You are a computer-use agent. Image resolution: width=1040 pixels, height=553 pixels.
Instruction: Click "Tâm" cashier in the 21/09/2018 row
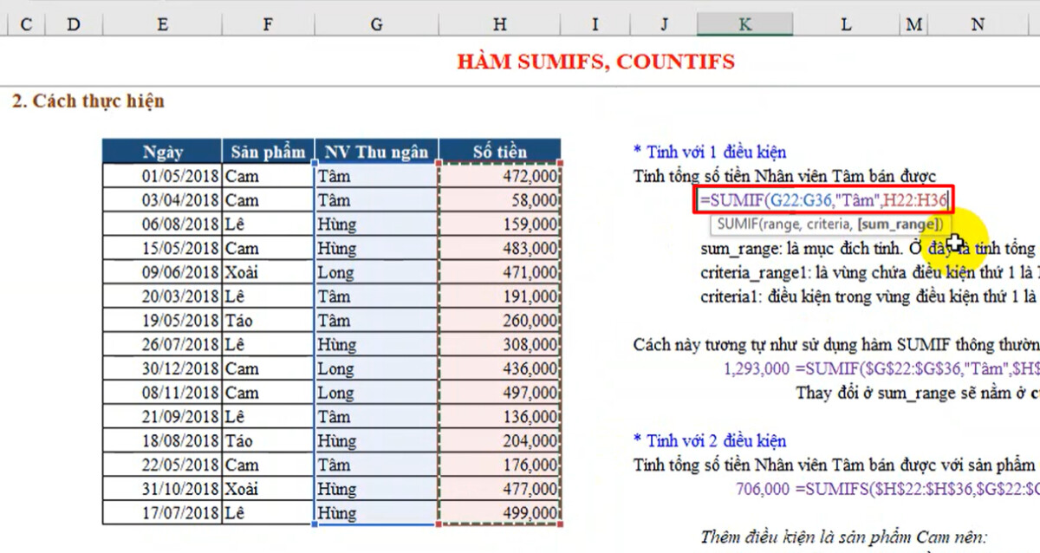tap(376, 417)
